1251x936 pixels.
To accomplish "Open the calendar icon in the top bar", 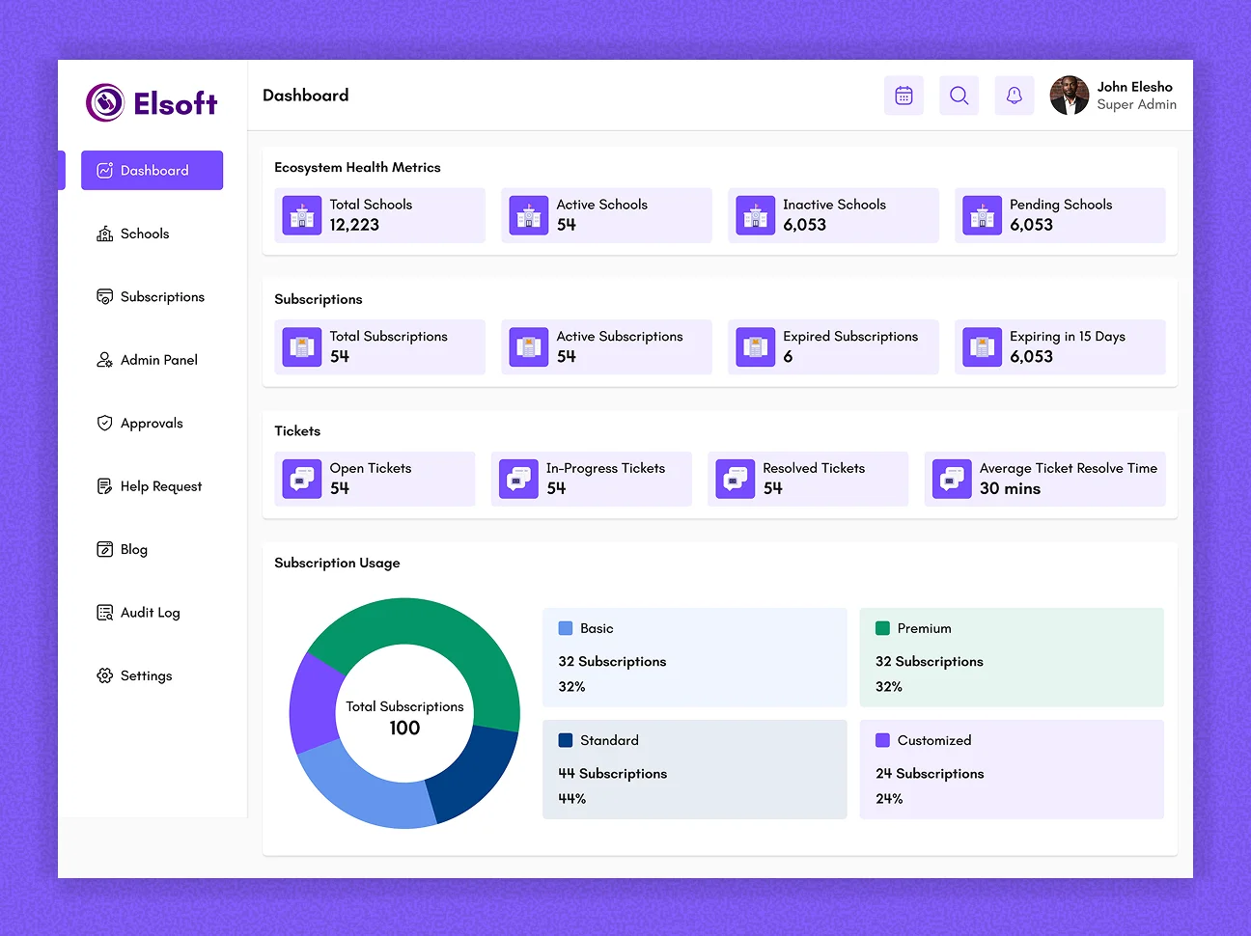I will tap(903, 95).
